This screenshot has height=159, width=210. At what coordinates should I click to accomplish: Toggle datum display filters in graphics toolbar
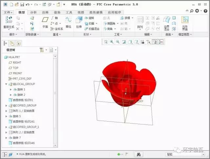[x=148, y=42]
